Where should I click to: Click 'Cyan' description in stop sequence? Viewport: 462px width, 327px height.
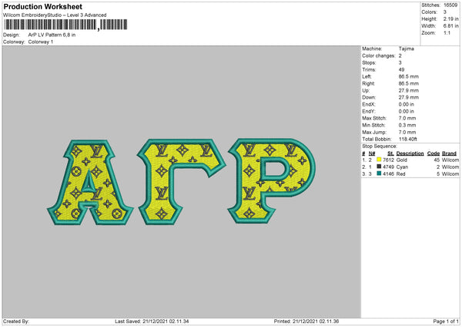point(402,167)
